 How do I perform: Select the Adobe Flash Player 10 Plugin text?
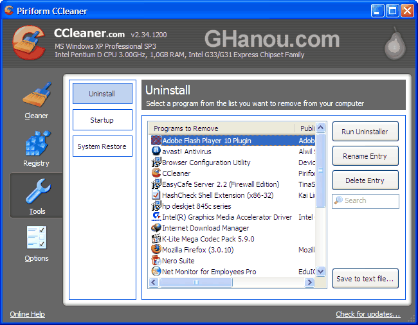click(206, 141)
